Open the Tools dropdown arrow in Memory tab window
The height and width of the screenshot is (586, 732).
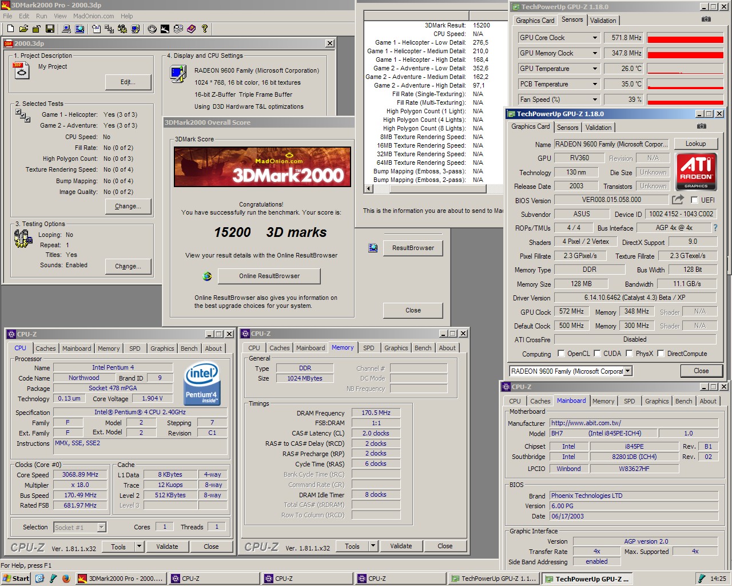(373, 546)
